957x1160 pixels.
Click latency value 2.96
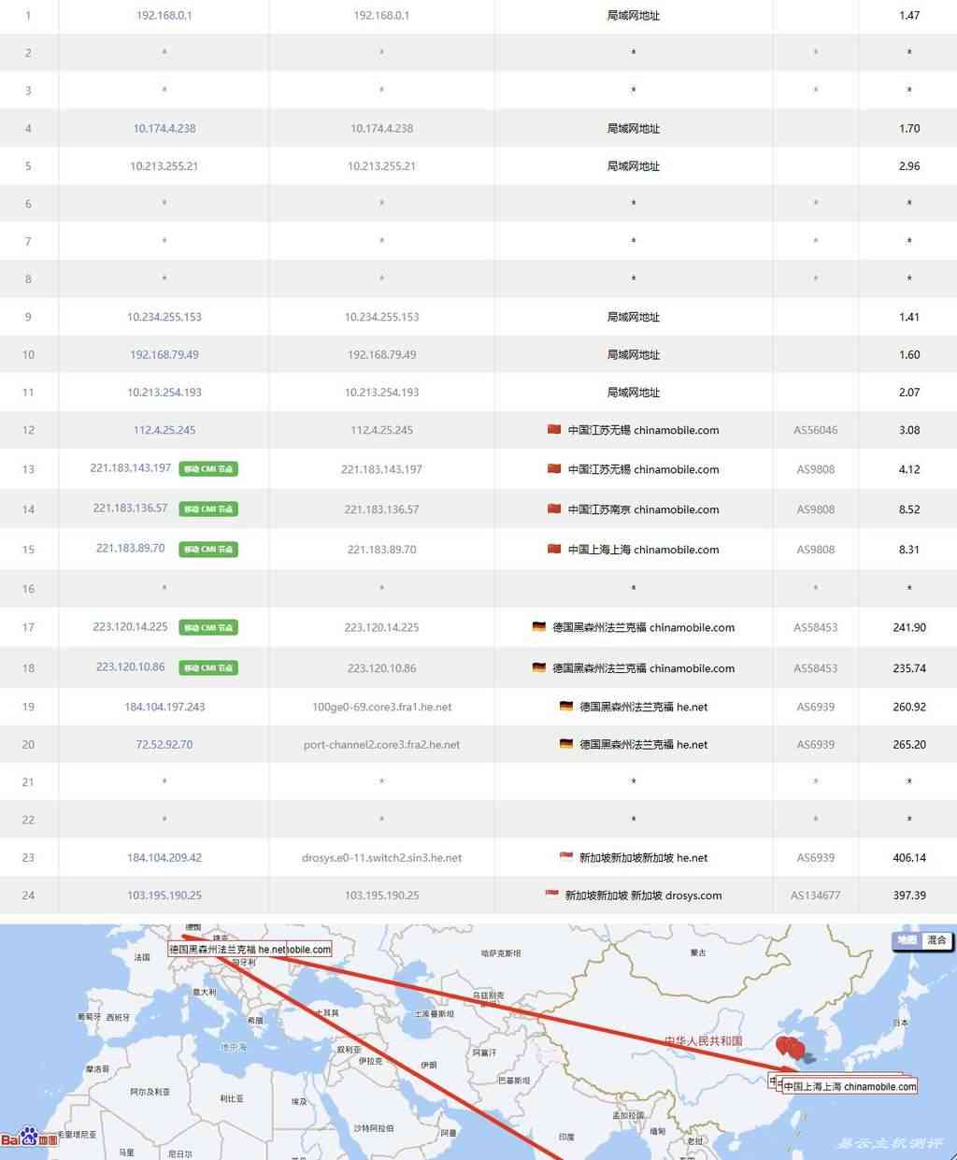click(909, 166)
